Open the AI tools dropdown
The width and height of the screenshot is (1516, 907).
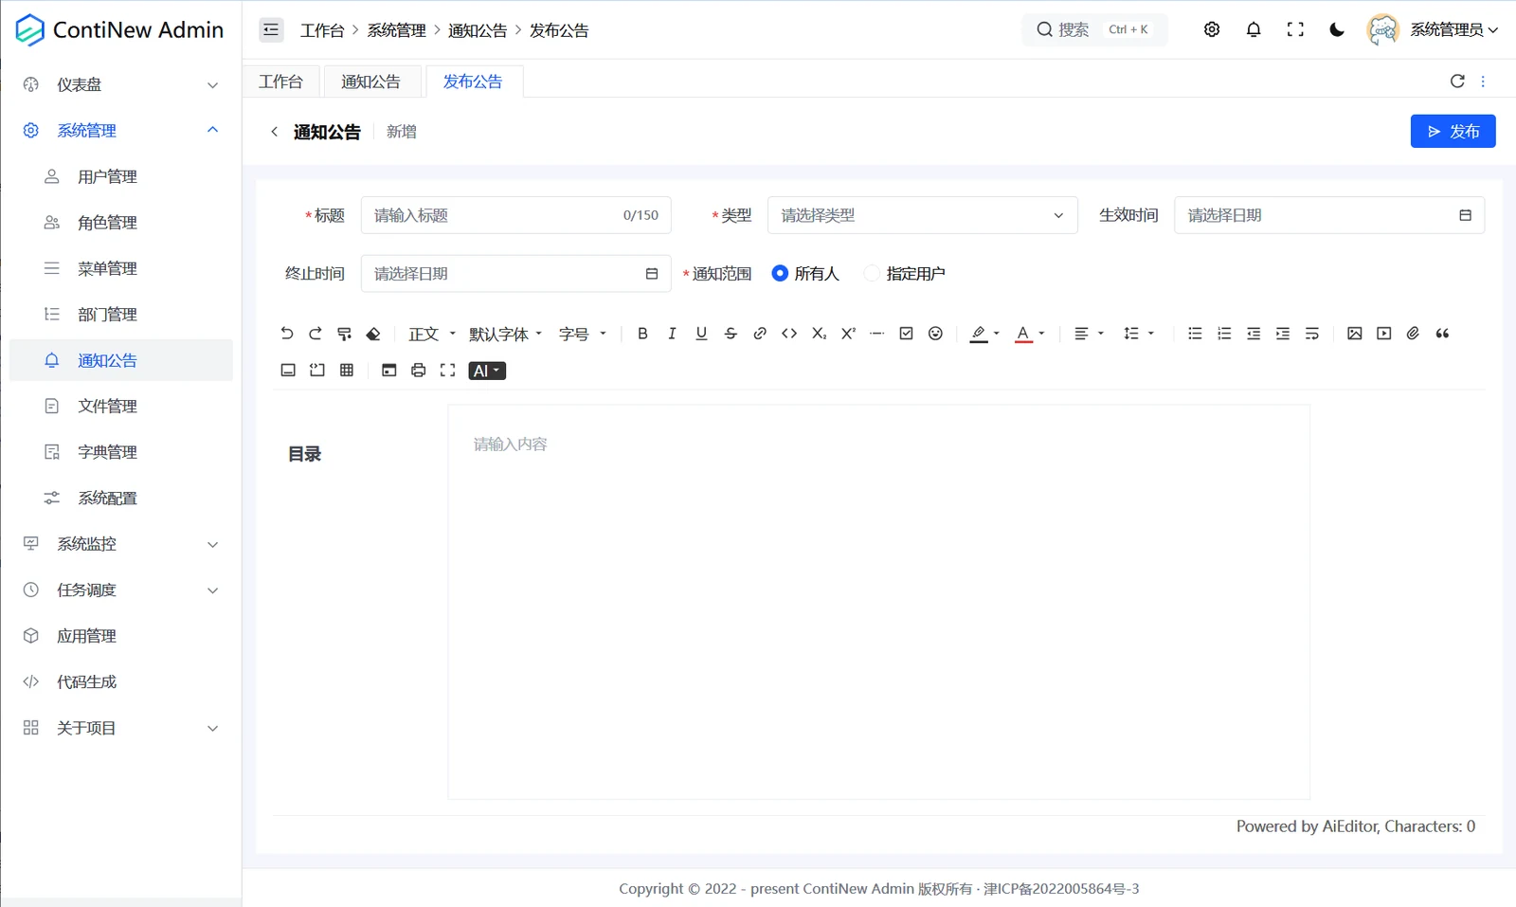[x=487, y=371]
